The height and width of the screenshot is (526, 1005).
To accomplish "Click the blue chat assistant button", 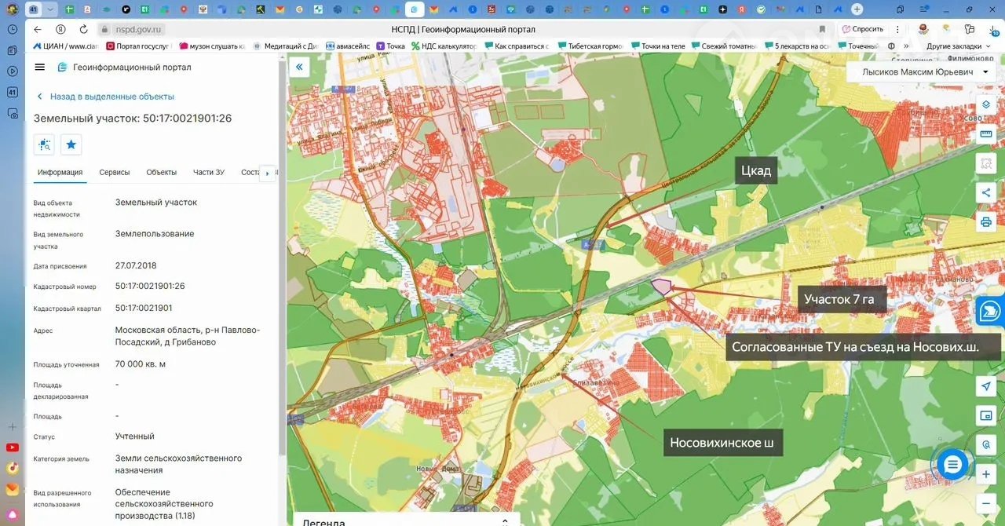I will tap(952, 465).
